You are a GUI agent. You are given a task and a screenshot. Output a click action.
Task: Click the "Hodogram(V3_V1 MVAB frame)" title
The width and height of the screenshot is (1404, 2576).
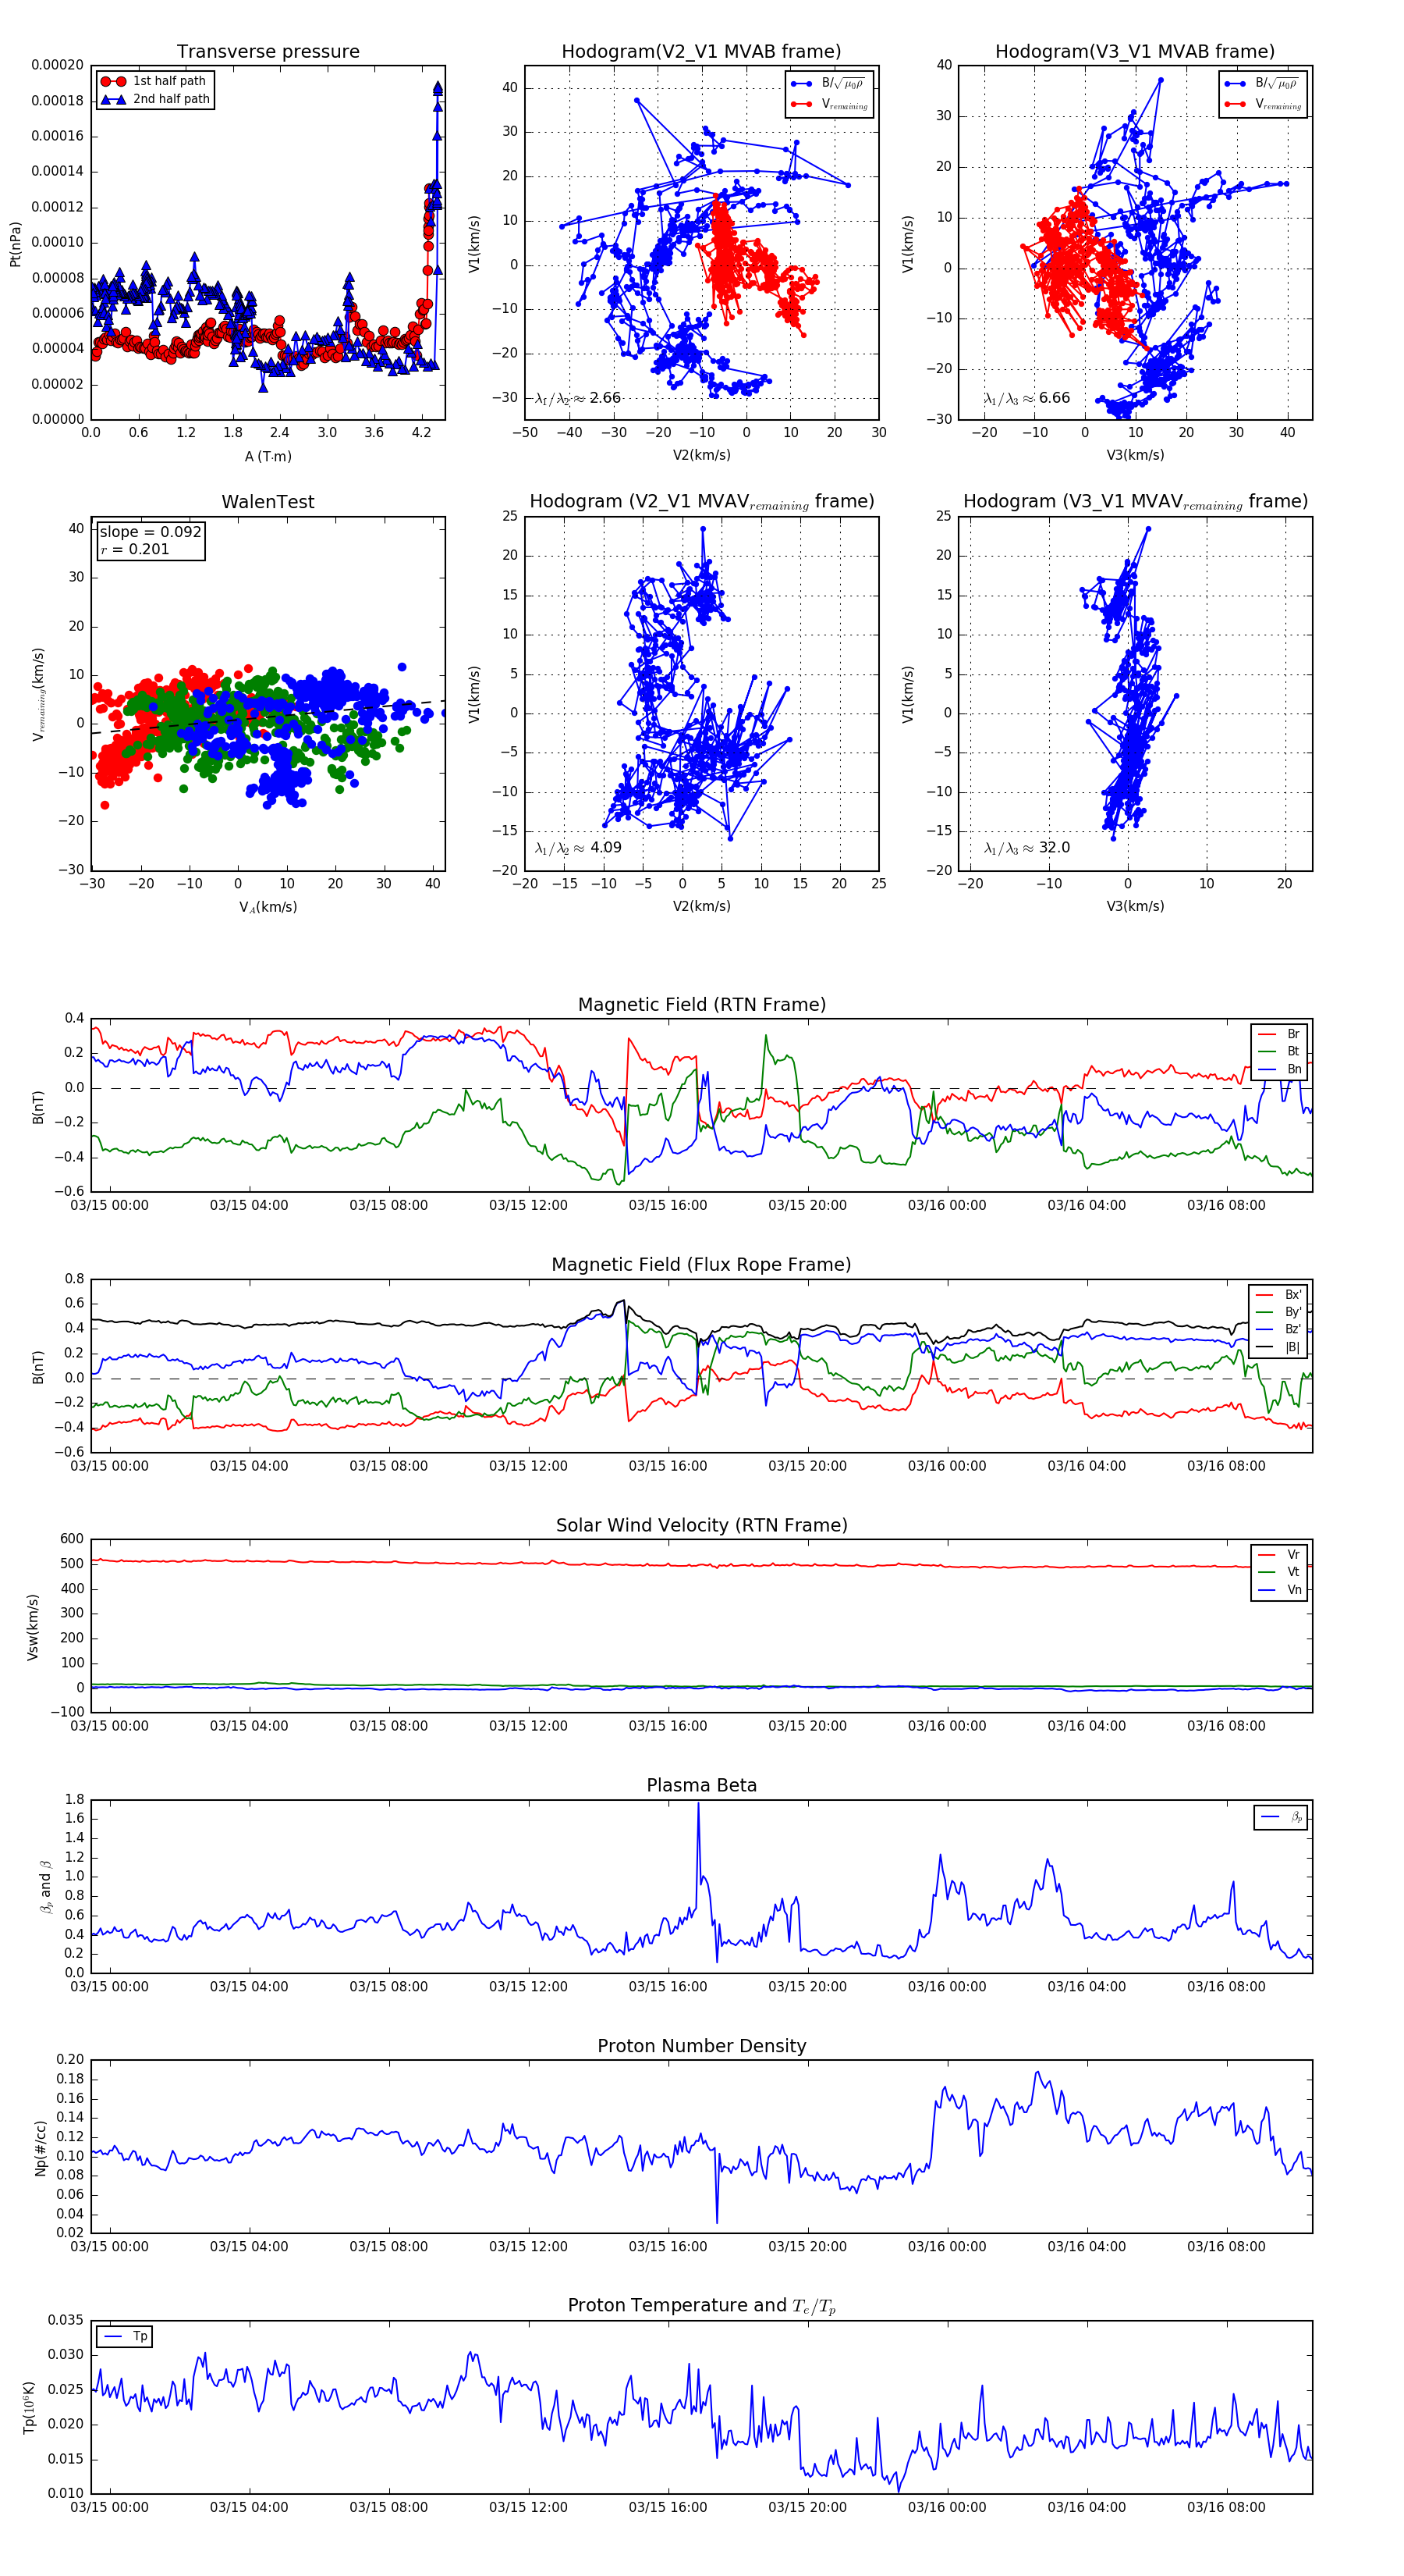(1135, 52)
